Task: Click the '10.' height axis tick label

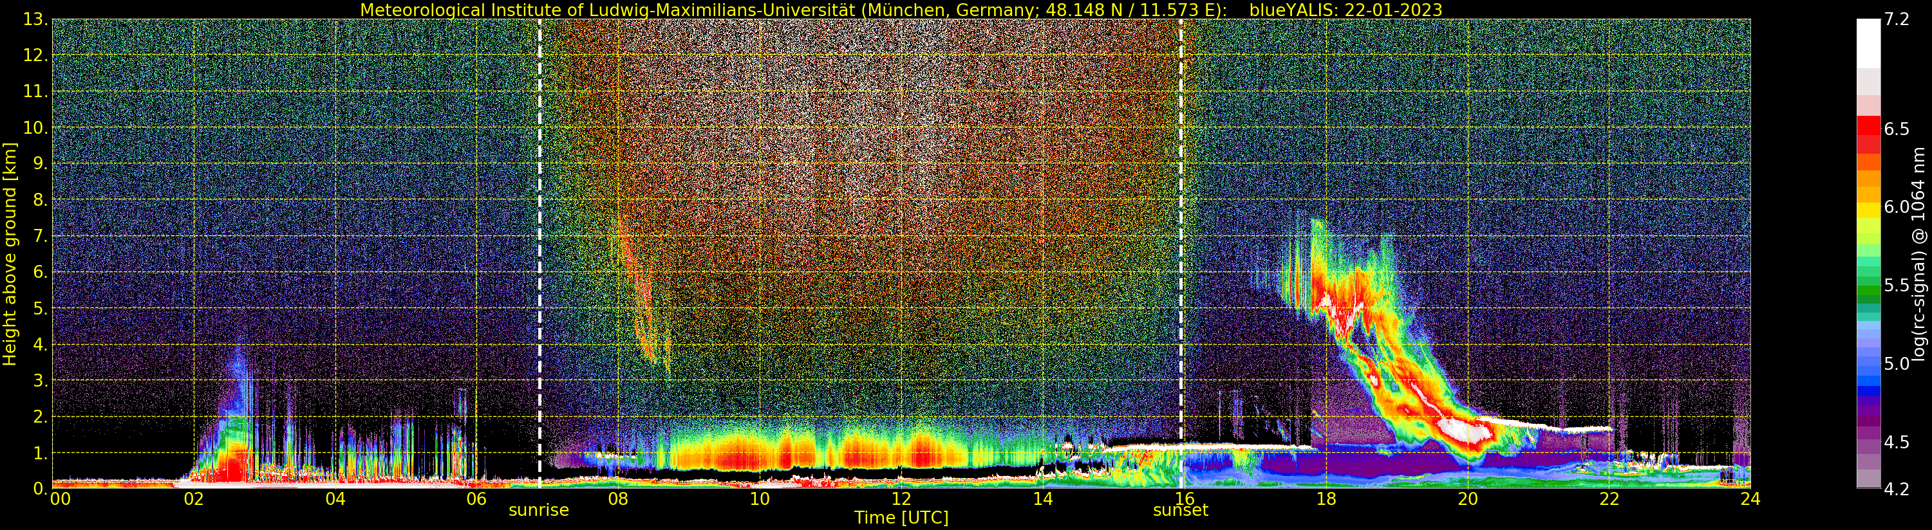Action: (36, 127)
